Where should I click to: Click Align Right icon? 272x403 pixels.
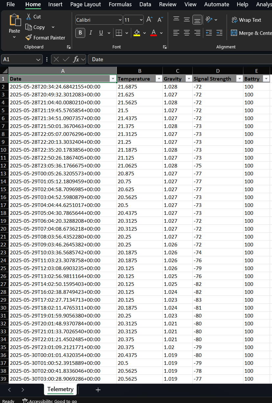(197, 33)
